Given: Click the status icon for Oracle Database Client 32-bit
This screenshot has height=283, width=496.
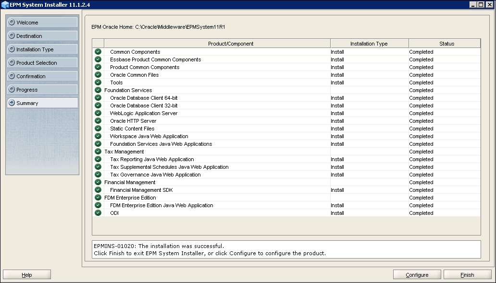Looking at the screenshot, I should (x=98, y=106).
